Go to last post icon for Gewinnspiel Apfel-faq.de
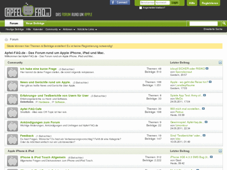 click(x=206, y=122)
